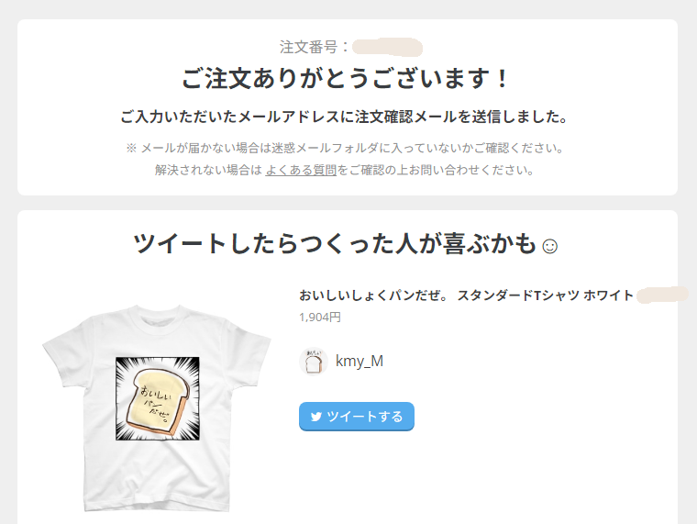Screen dimensions: 697x524
Task: Visit the kmy_M creator profile name
Action: [x=360, y=362]
